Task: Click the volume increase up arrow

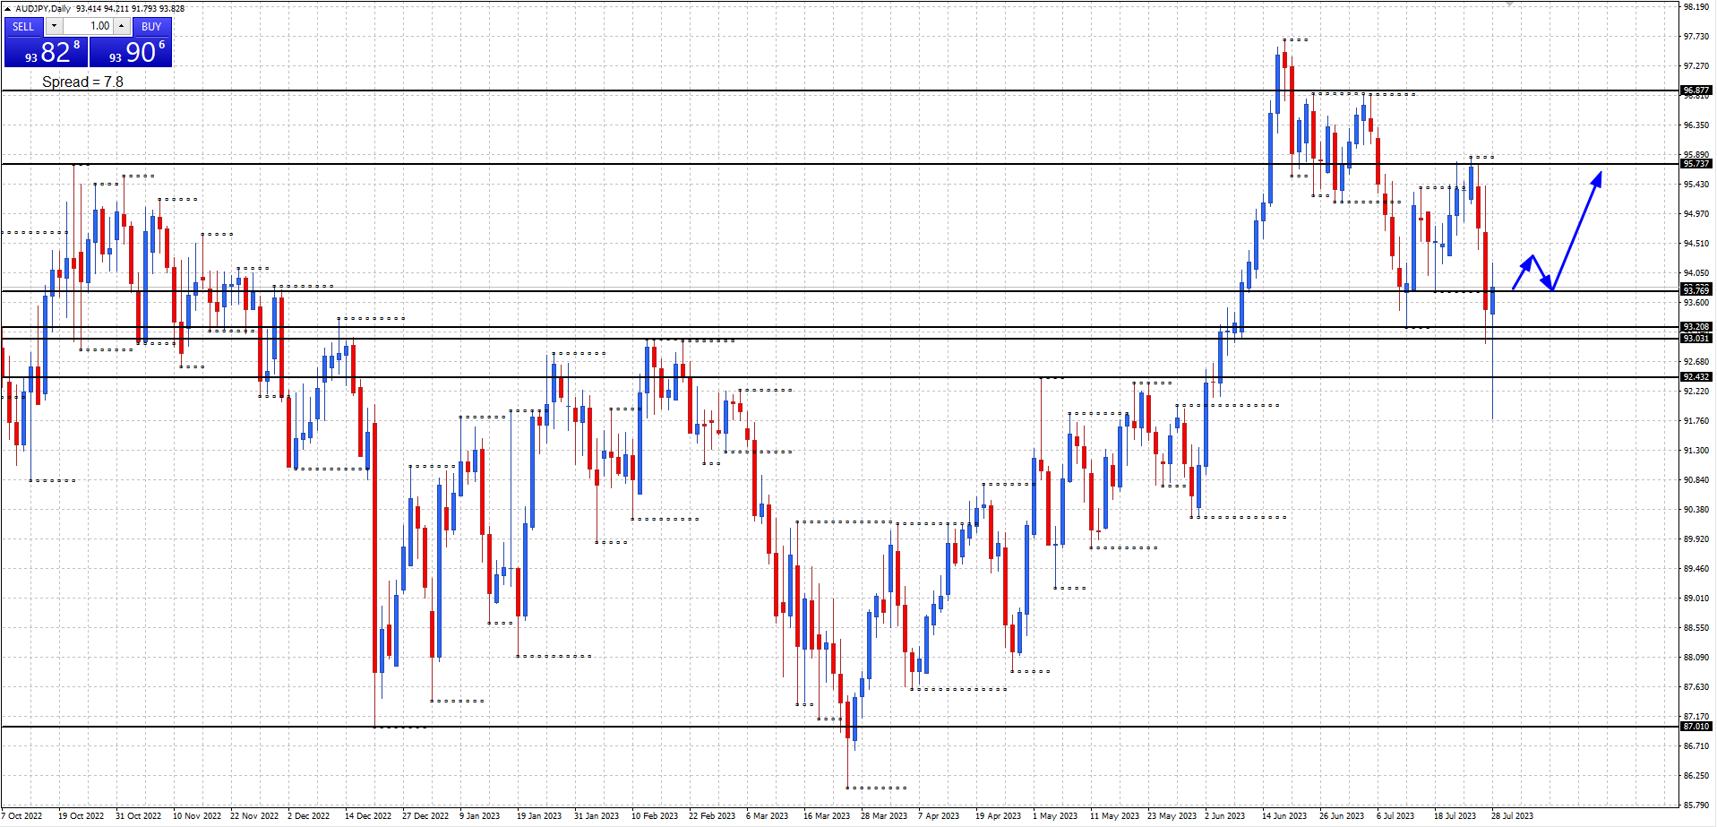Action: click(x=121, y=27)
